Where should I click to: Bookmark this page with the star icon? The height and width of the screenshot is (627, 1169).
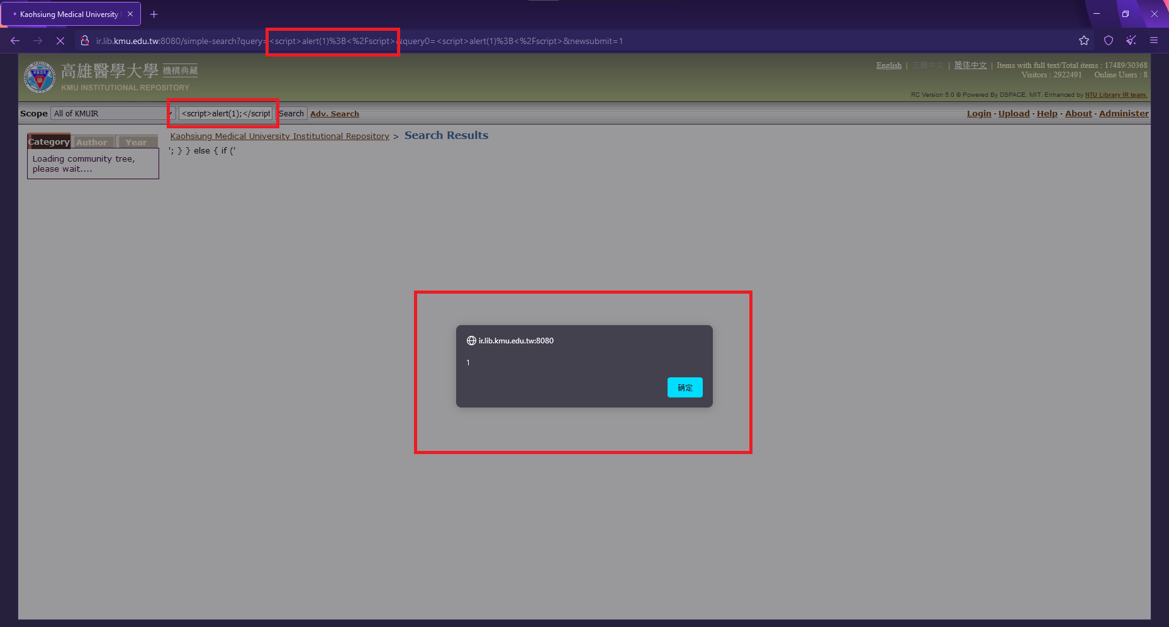coord(1084,41)
